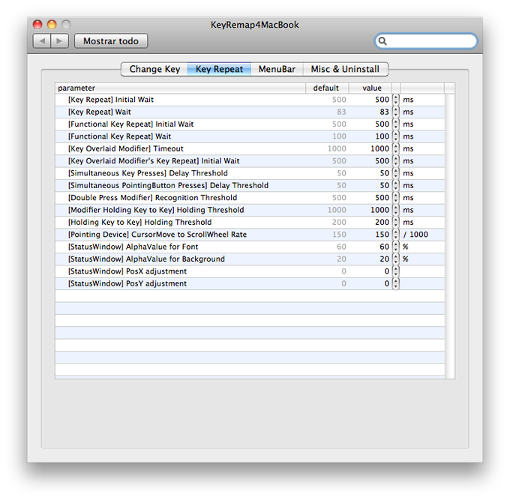Adjust stepper for [Functional Key Repeat] Initial Wait
The height and width of the screenshot is (500, 510).
pyautogui.click(x=395, y=124)
